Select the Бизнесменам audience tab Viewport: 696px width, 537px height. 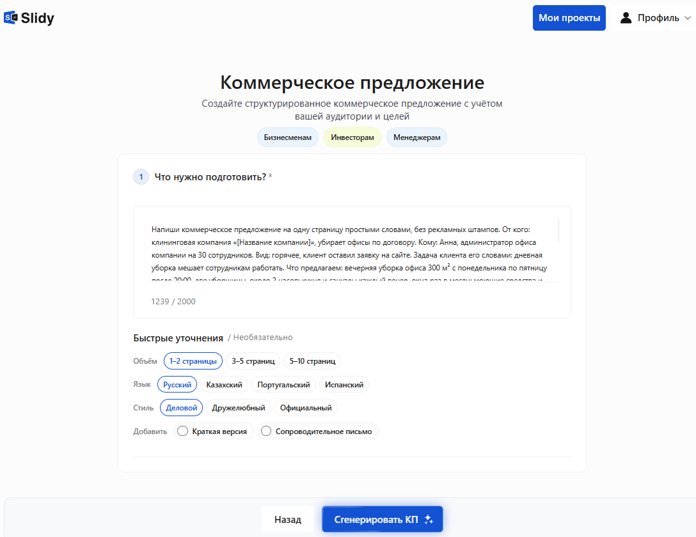pyautogui.click(x=288, y=137)
